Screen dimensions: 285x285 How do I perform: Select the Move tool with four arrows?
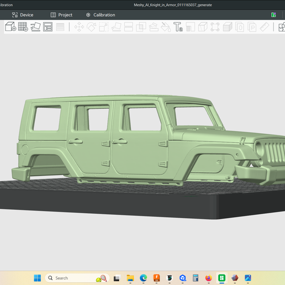click(x=79, y=27)
